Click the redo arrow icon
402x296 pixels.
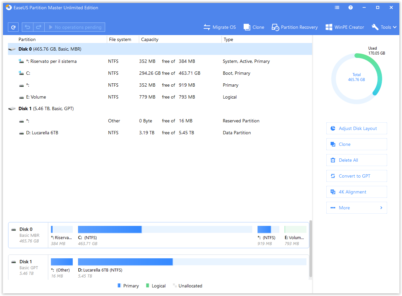pos(39,27)
